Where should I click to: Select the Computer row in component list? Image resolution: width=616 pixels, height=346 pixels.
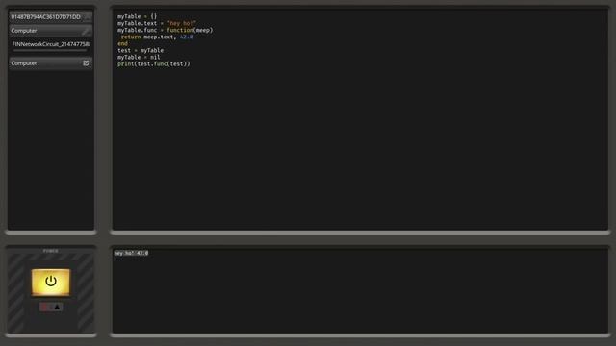click(x=50, y=63)
